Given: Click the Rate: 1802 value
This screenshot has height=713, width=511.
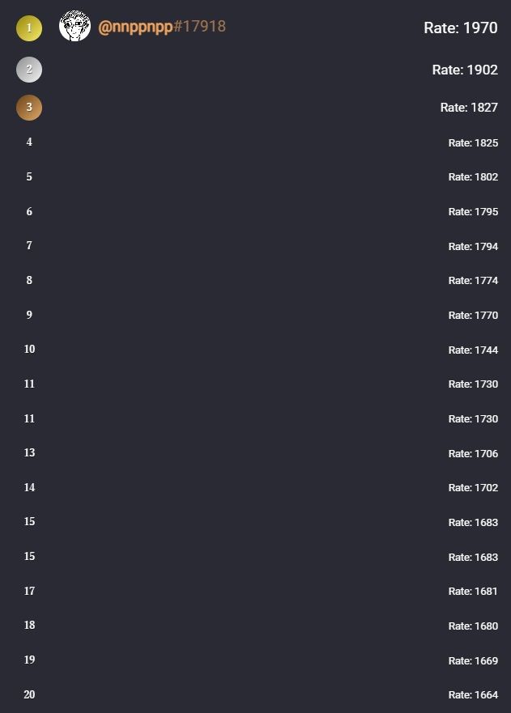Looking at the screenshot, I should (x=473, y=177).
